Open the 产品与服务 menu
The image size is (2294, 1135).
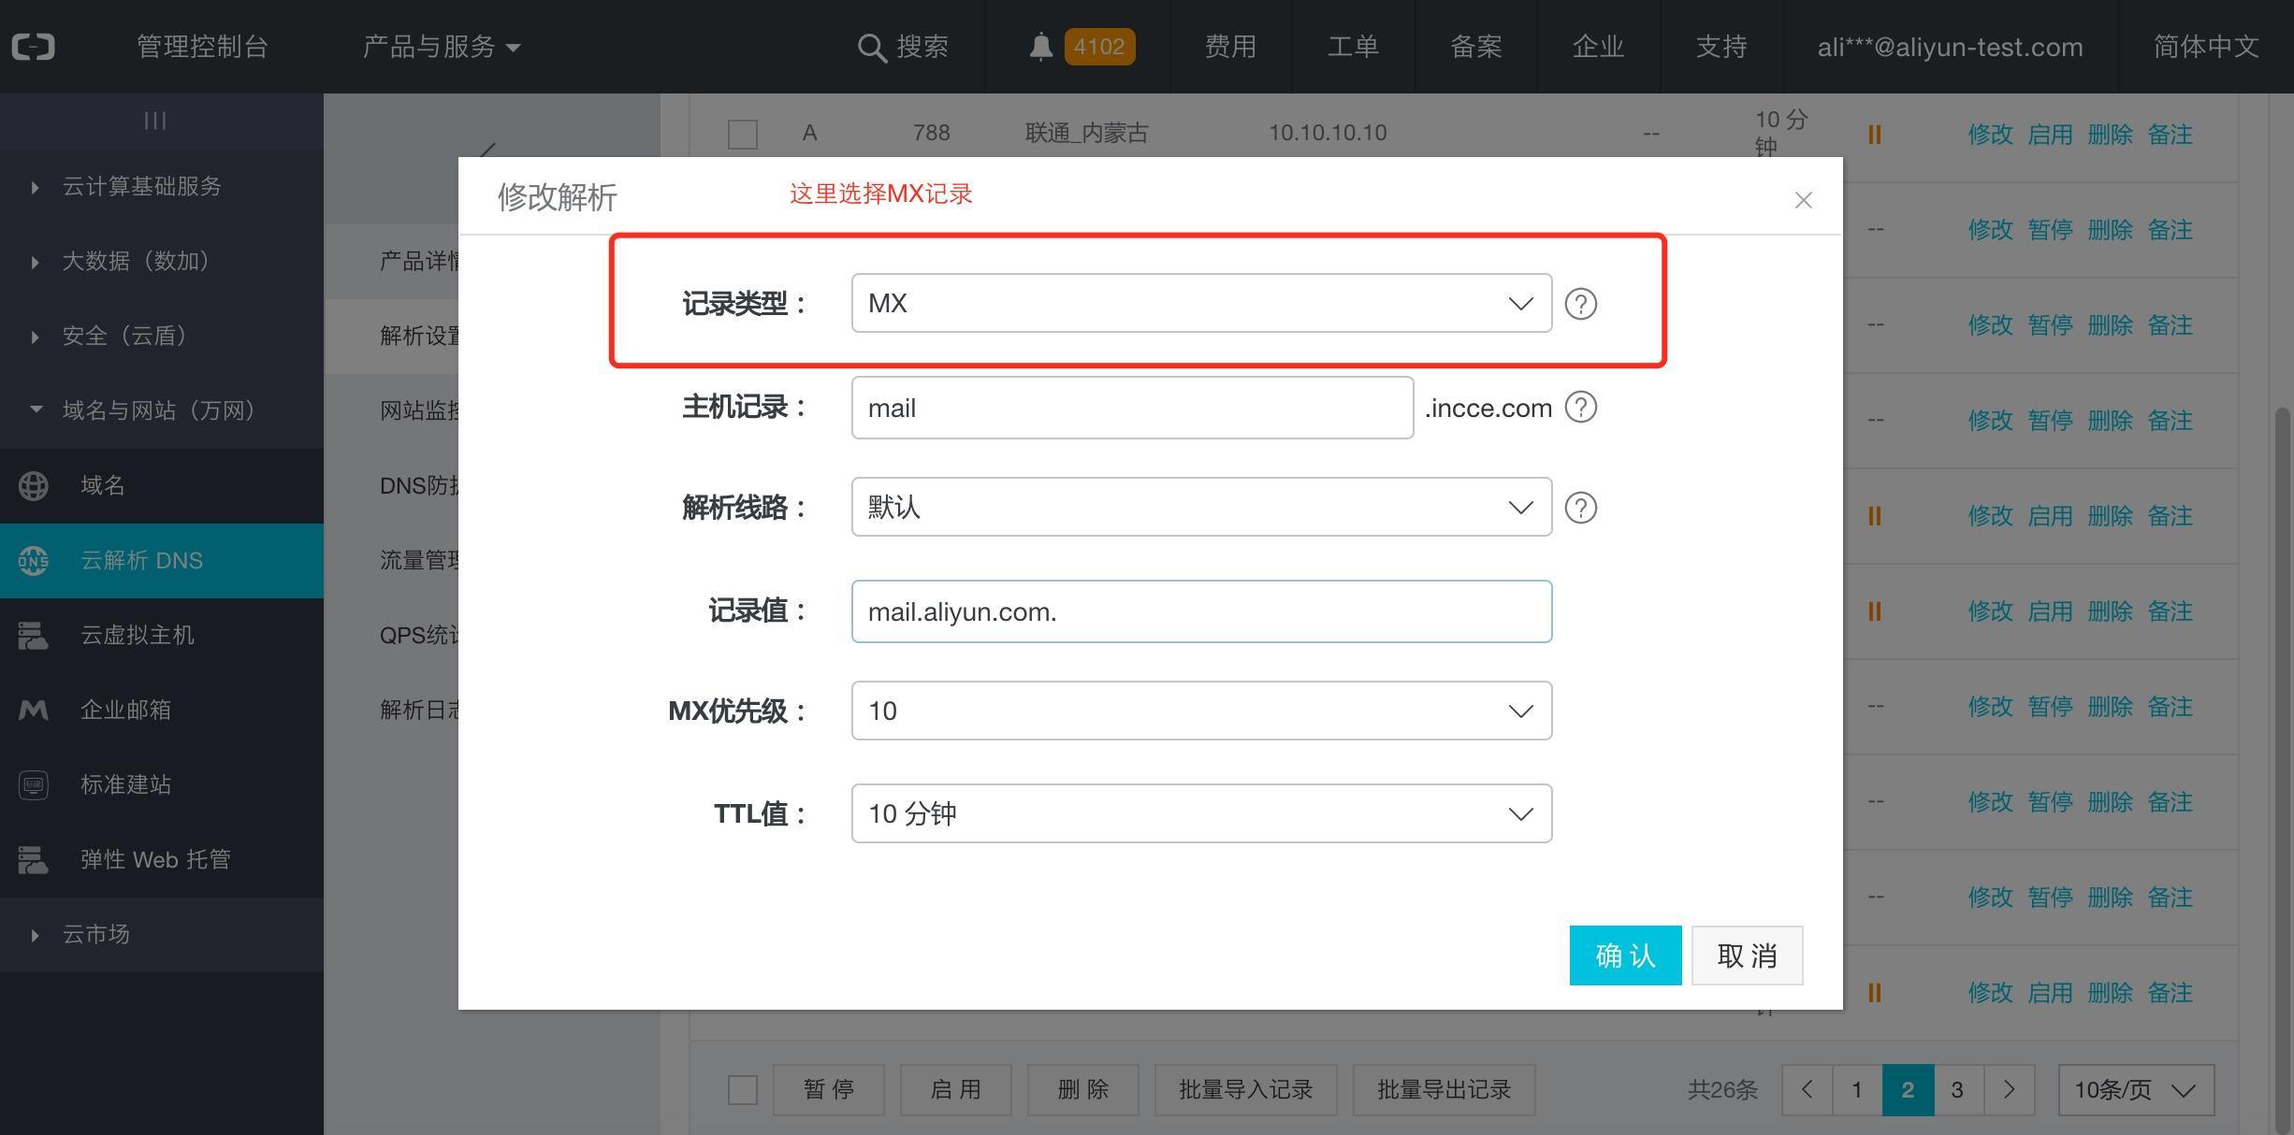tap(441, 47)
